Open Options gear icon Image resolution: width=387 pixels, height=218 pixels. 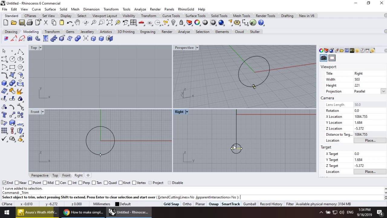237,23
